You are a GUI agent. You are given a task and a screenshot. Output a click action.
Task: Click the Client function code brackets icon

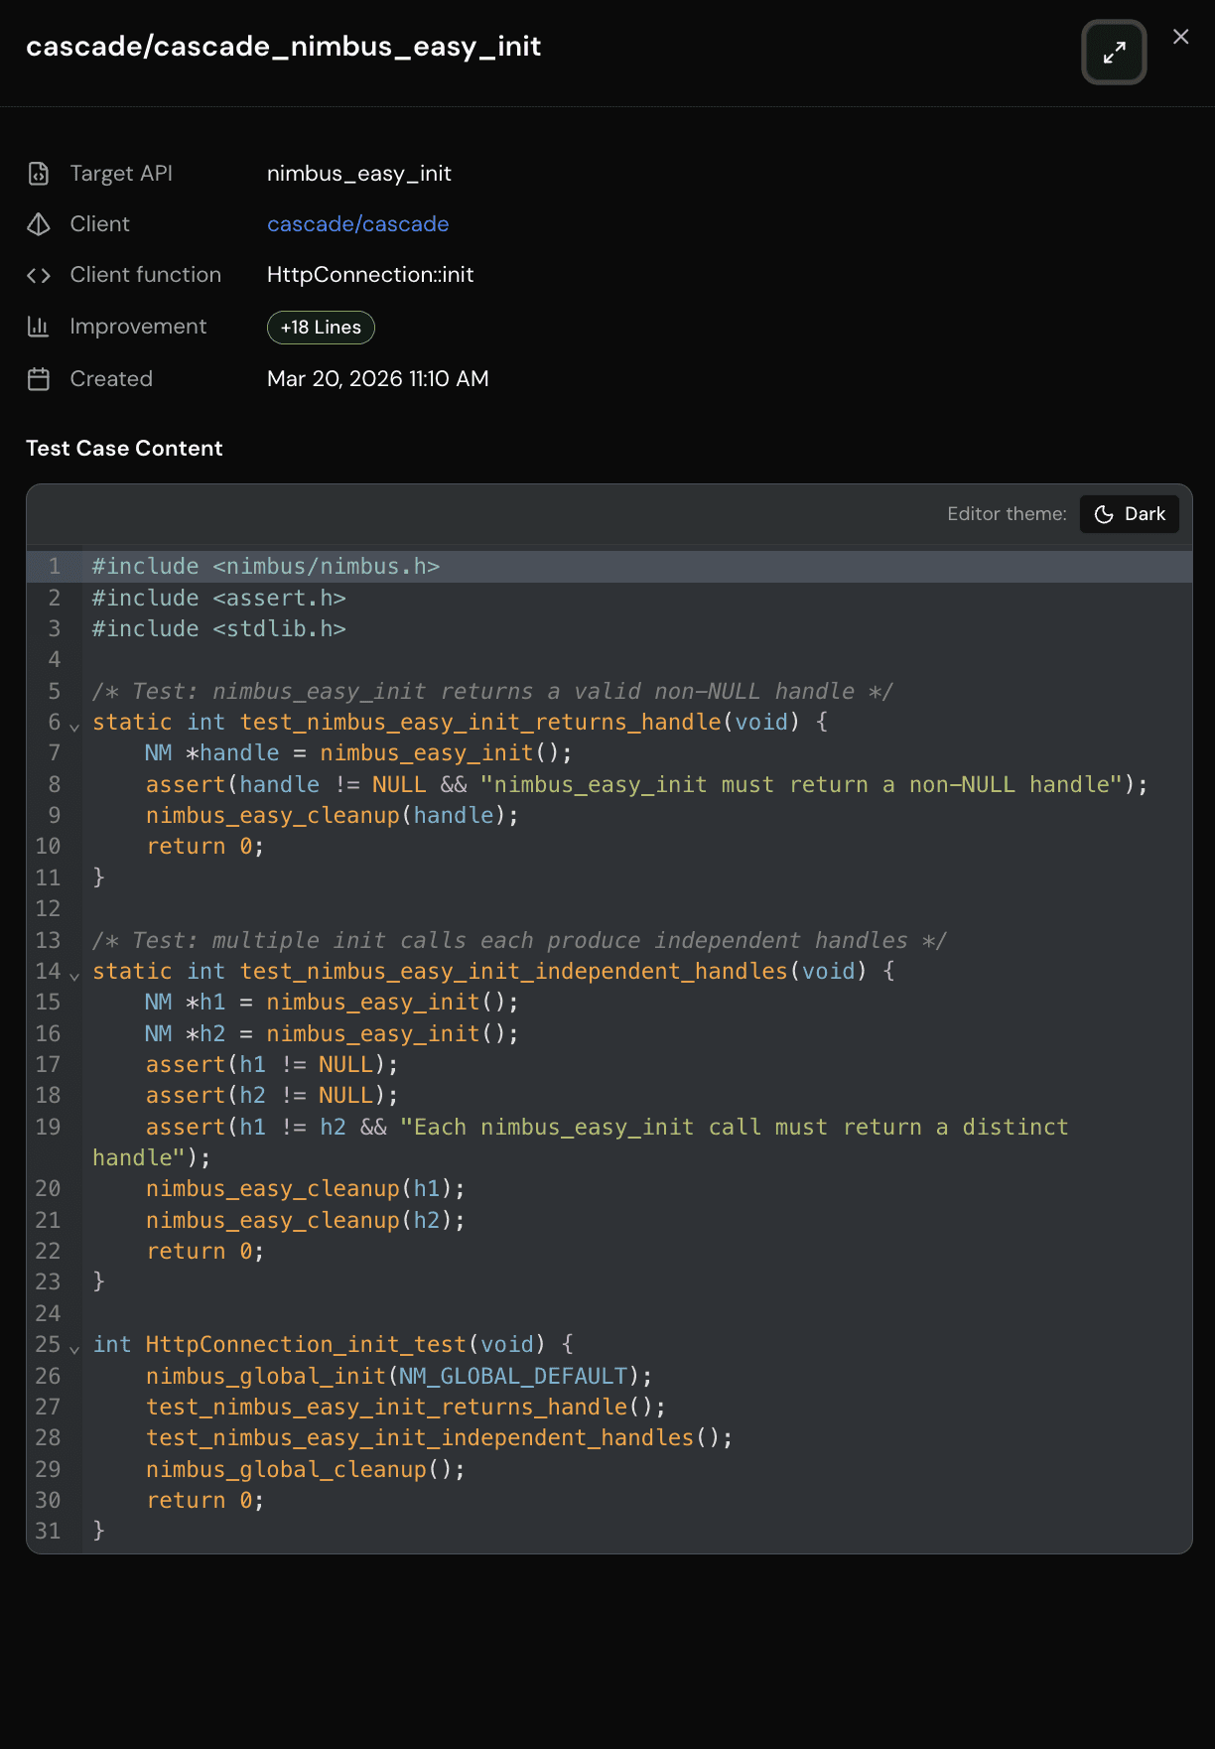click(x=39, y=275)
